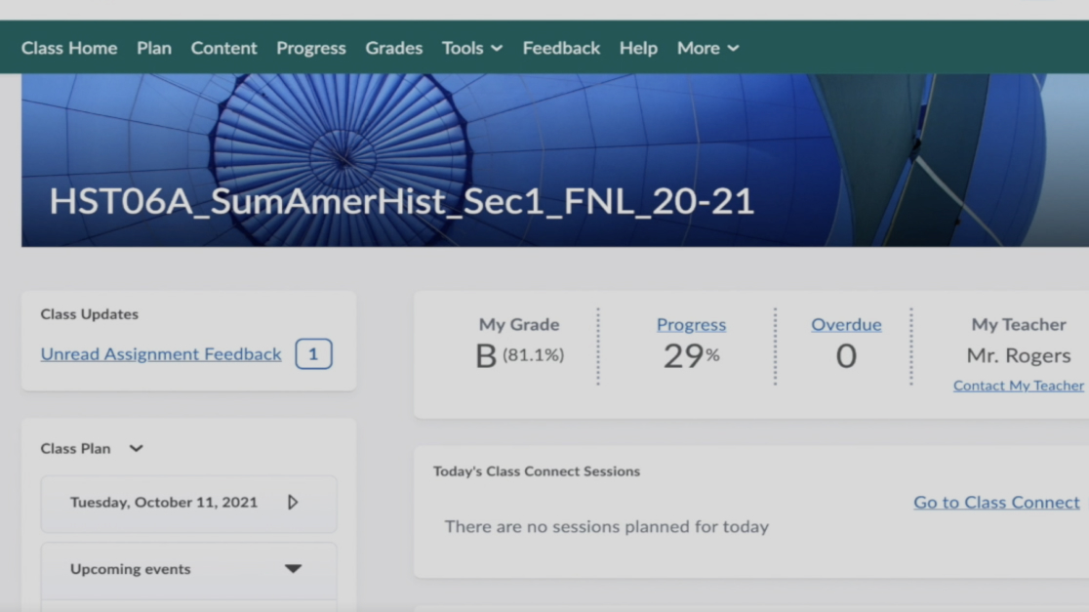Viewport: 1089px width, 612px height.
Task: Expand the Upcoming events dropdown arrow
Action: coord(293,569)
